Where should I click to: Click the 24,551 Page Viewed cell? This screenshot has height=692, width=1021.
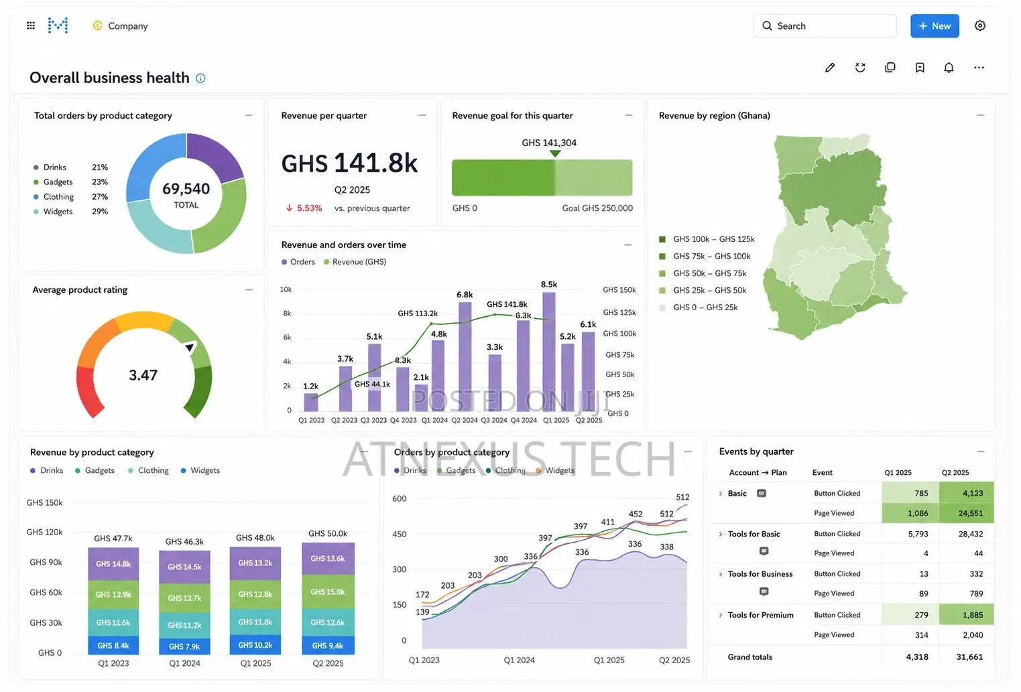coord(967,513)
